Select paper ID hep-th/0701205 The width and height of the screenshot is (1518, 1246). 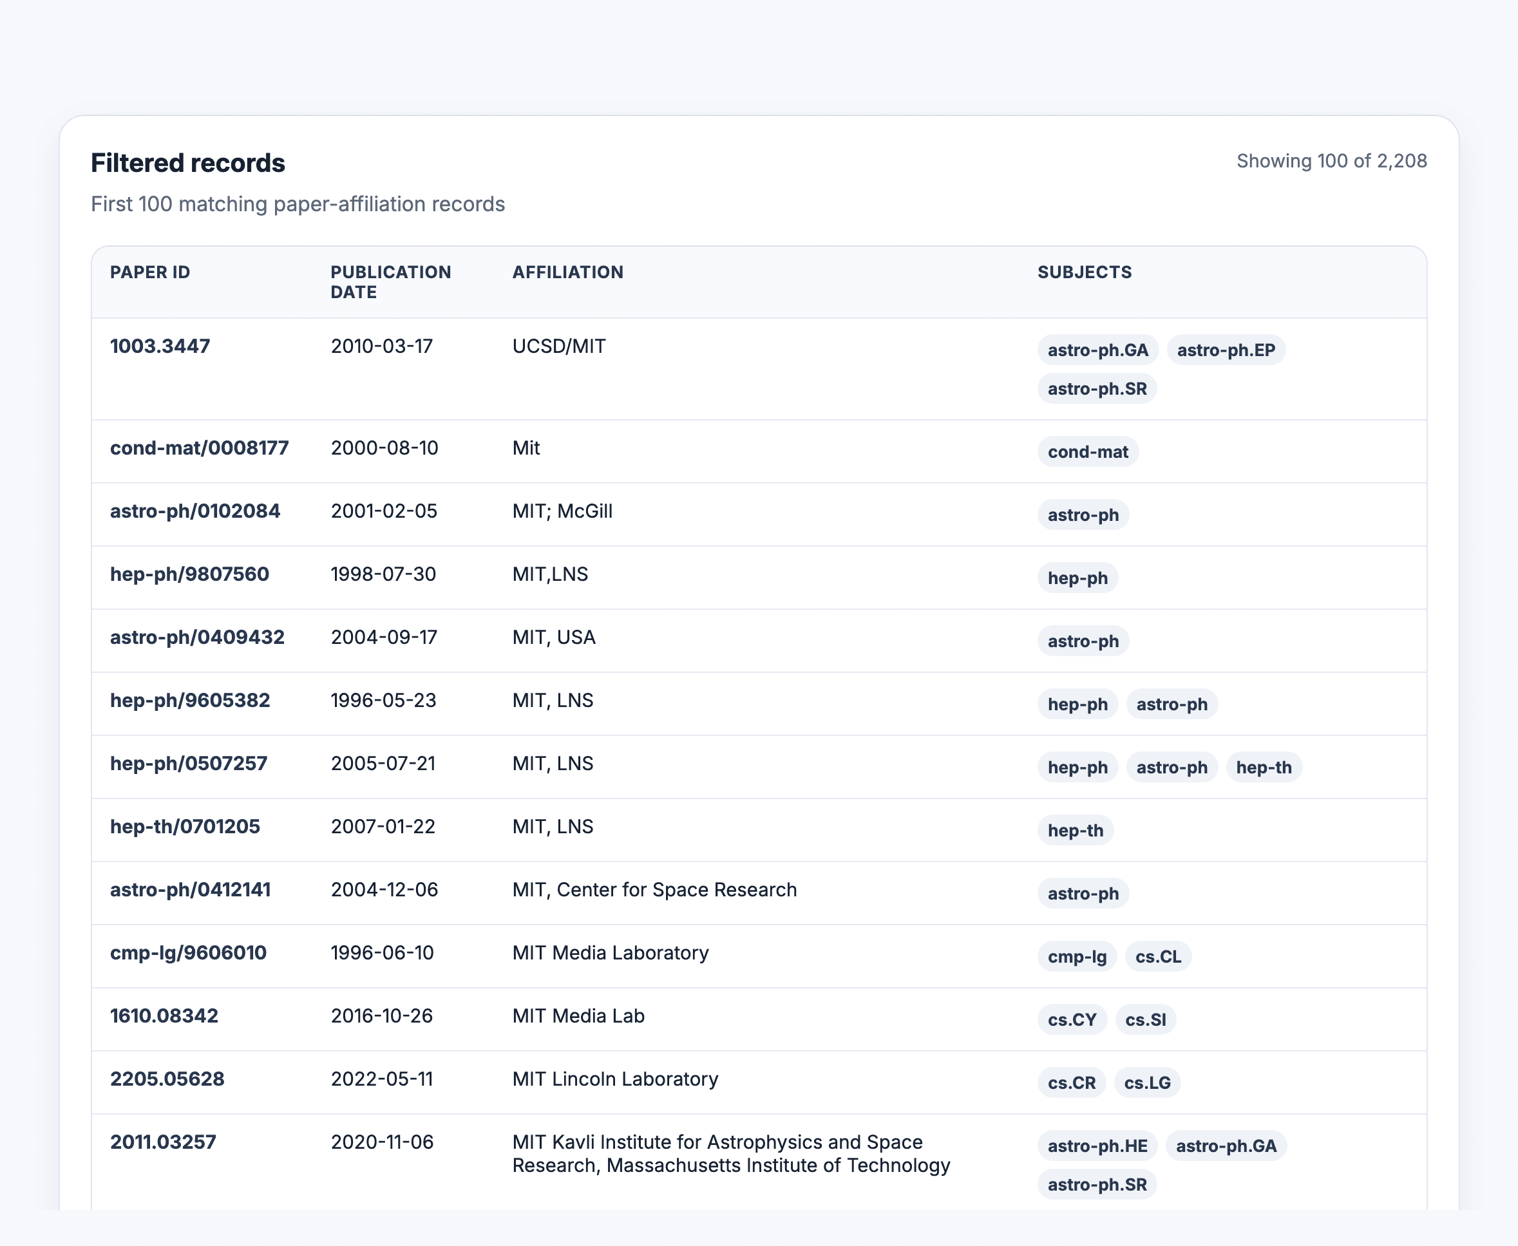[x=185, y=827]
